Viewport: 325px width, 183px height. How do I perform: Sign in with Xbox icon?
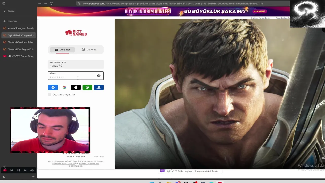(87, 87)
